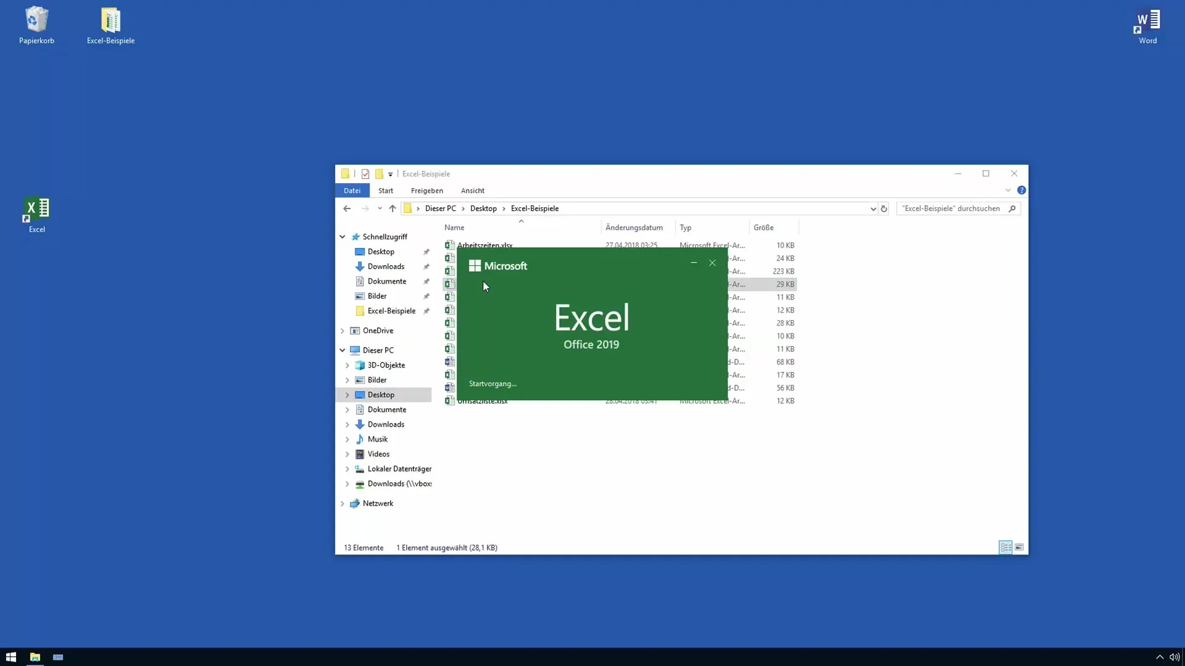Select the Arbeitszeiten.xlsx file in folder
The image size is (1185, 666).
click(x=484, y=245)
